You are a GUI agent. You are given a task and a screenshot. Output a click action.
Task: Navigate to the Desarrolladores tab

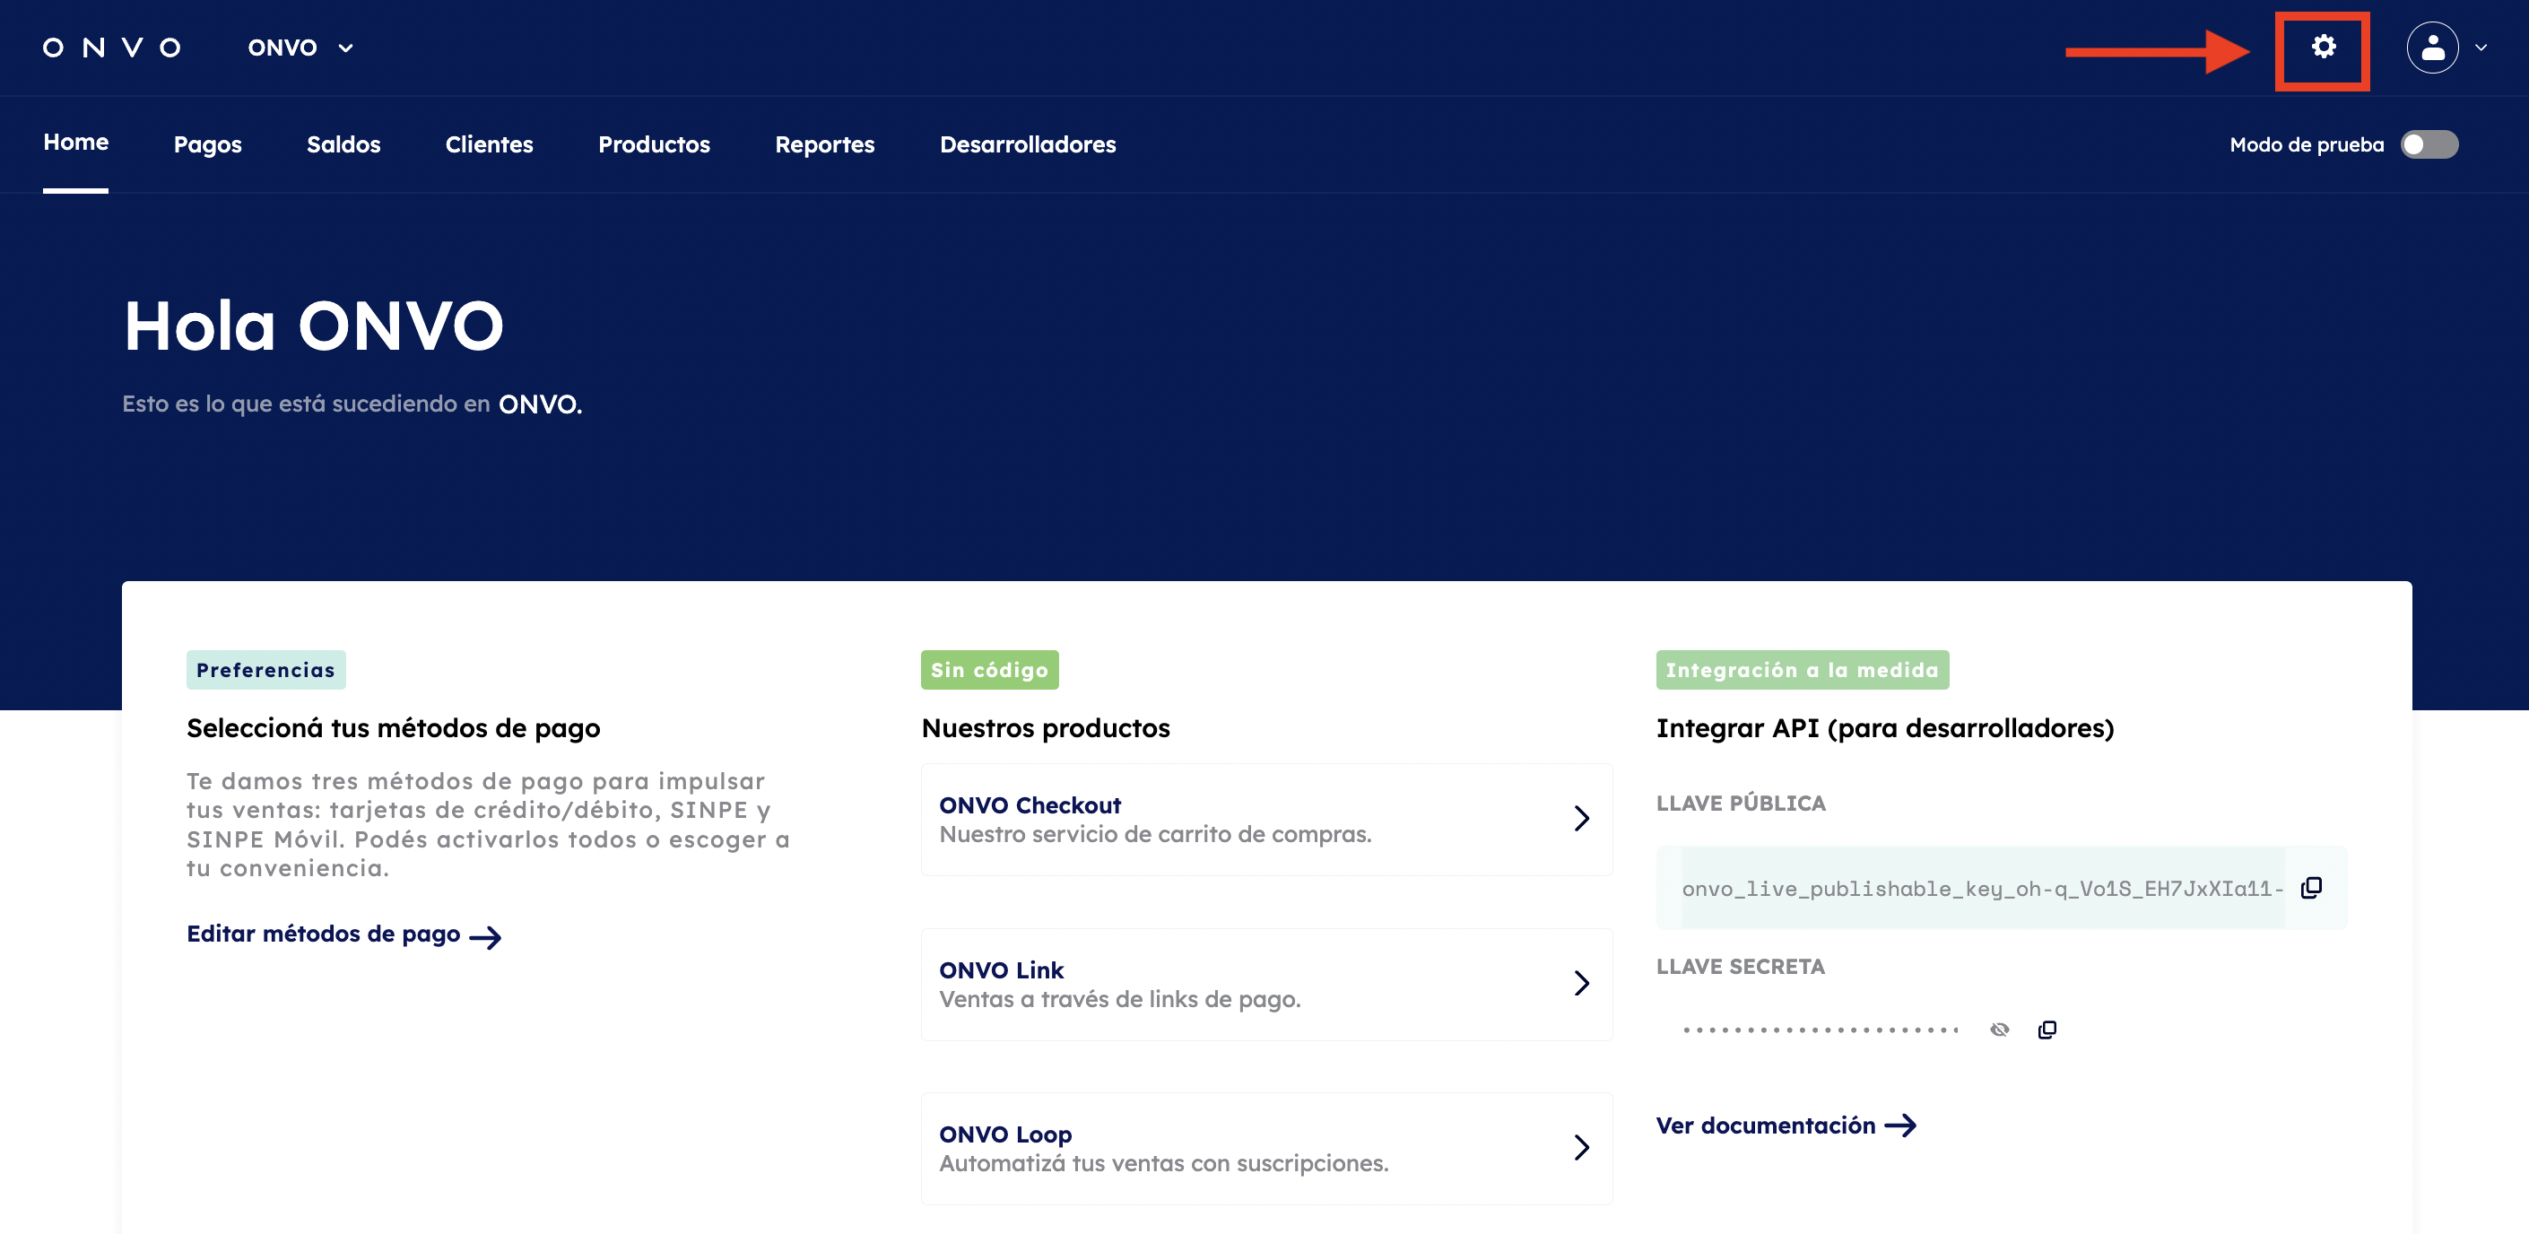coord(1027,144)
